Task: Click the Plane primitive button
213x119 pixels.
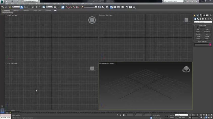Action: (207, 39)
